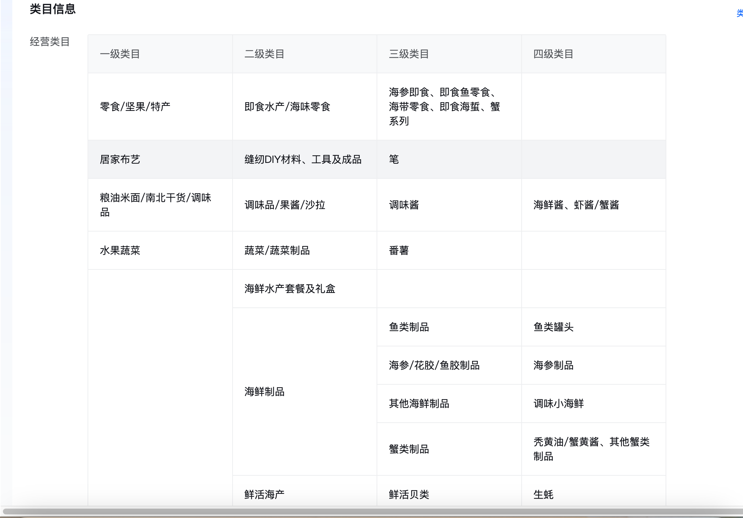Click the 居家布艺 row cell
The image size is (743, 518).
120,159
